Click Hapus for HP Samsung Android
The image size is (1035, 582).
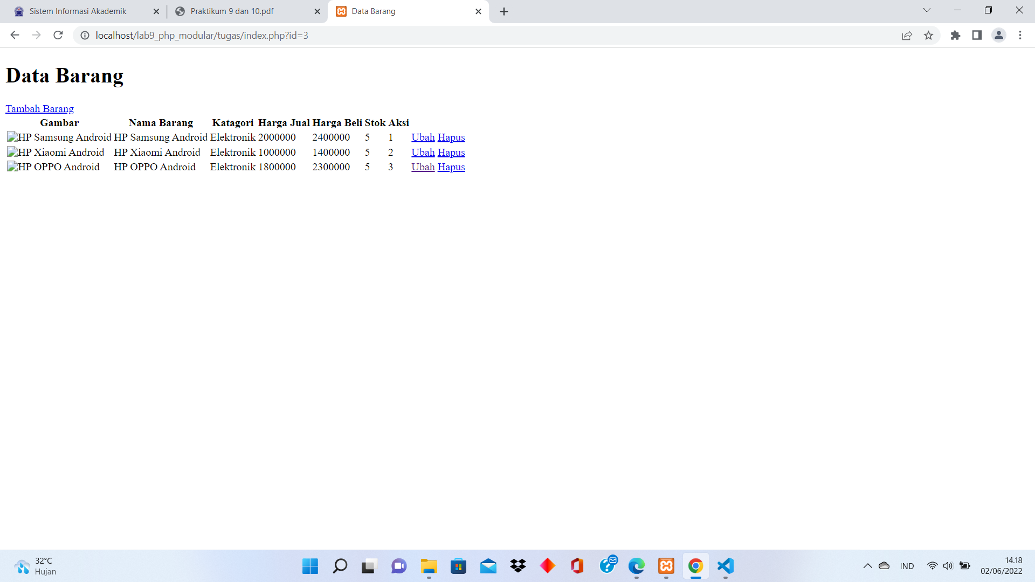tap(451, 137)
